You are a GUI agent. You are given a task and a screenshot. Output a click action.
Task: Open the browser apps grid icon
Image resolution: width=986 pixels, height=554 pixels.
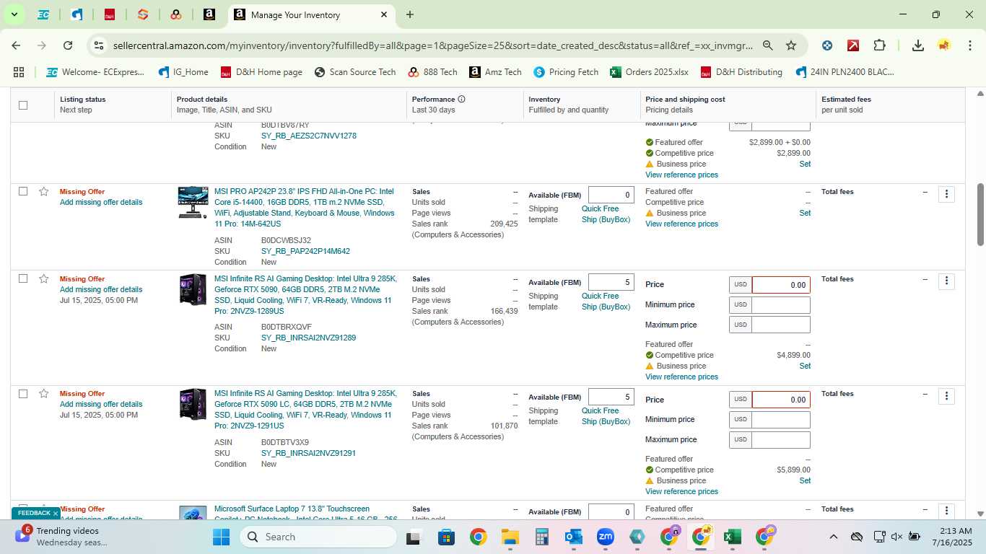19,72
